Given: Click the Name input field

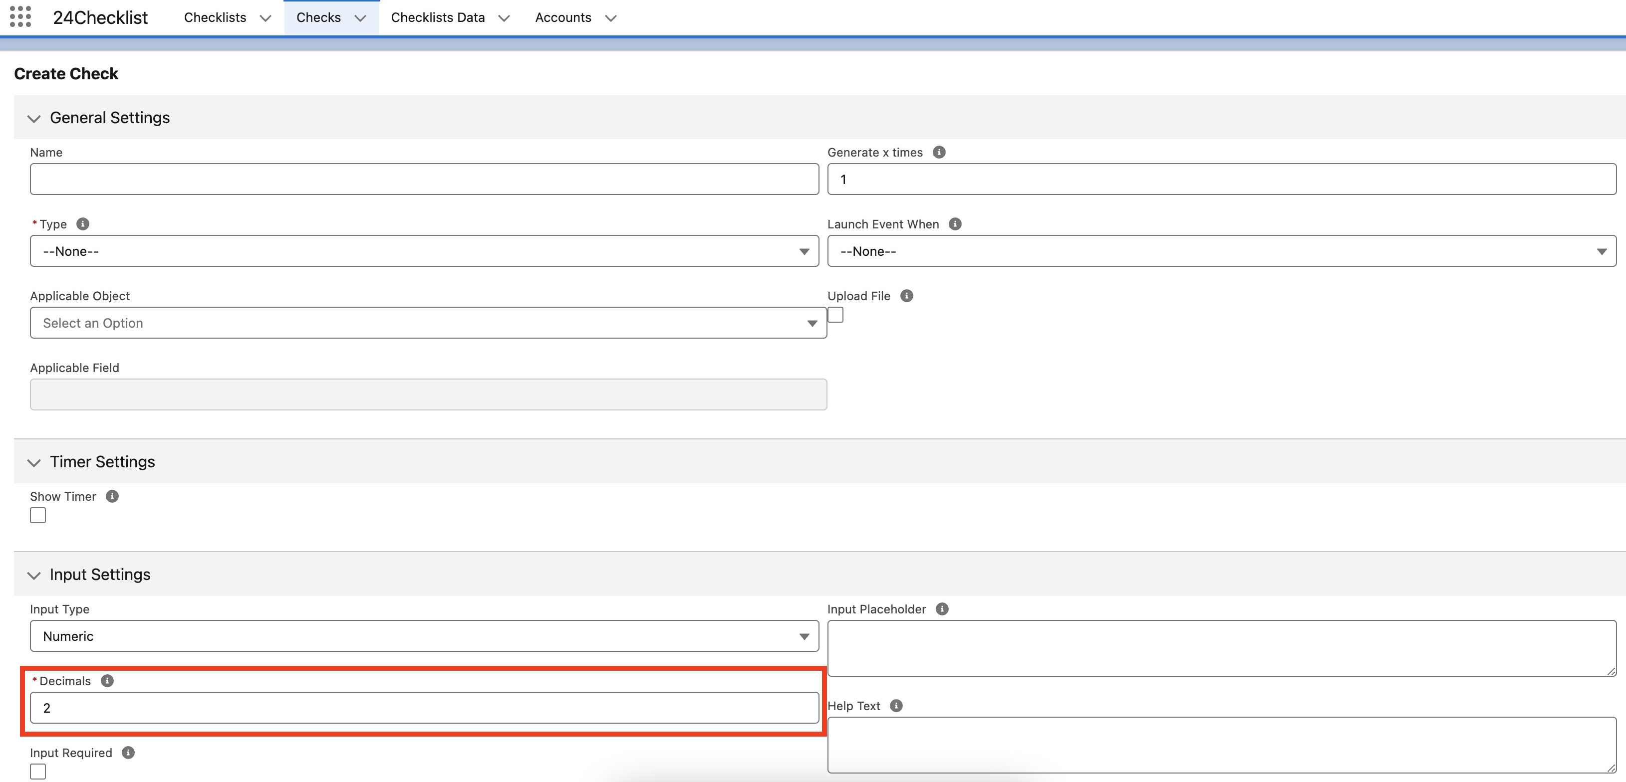Looking at the screenshot, I should click(x=424, y=179).
